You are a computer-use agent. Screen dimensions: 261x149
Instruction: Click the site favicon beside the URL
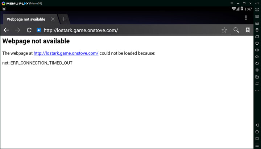point(39,30)
